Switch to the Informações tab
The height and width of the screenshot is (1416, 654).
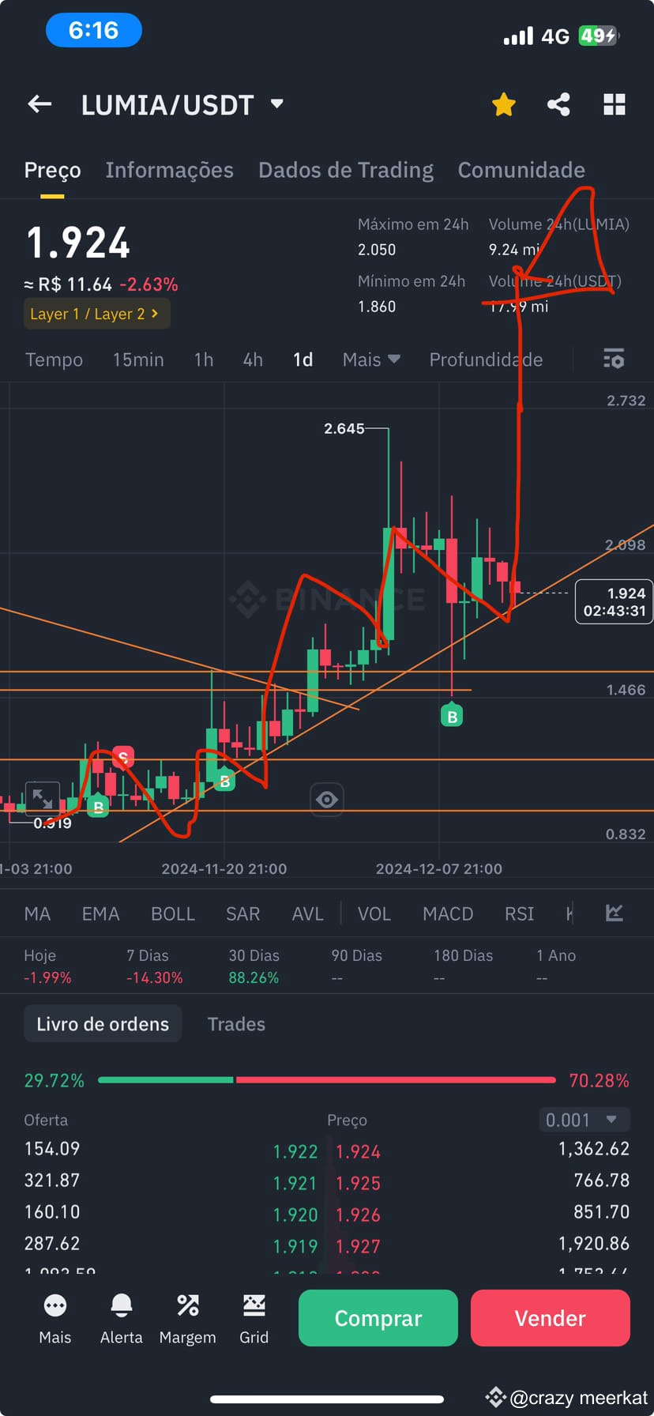click(170, 170)
